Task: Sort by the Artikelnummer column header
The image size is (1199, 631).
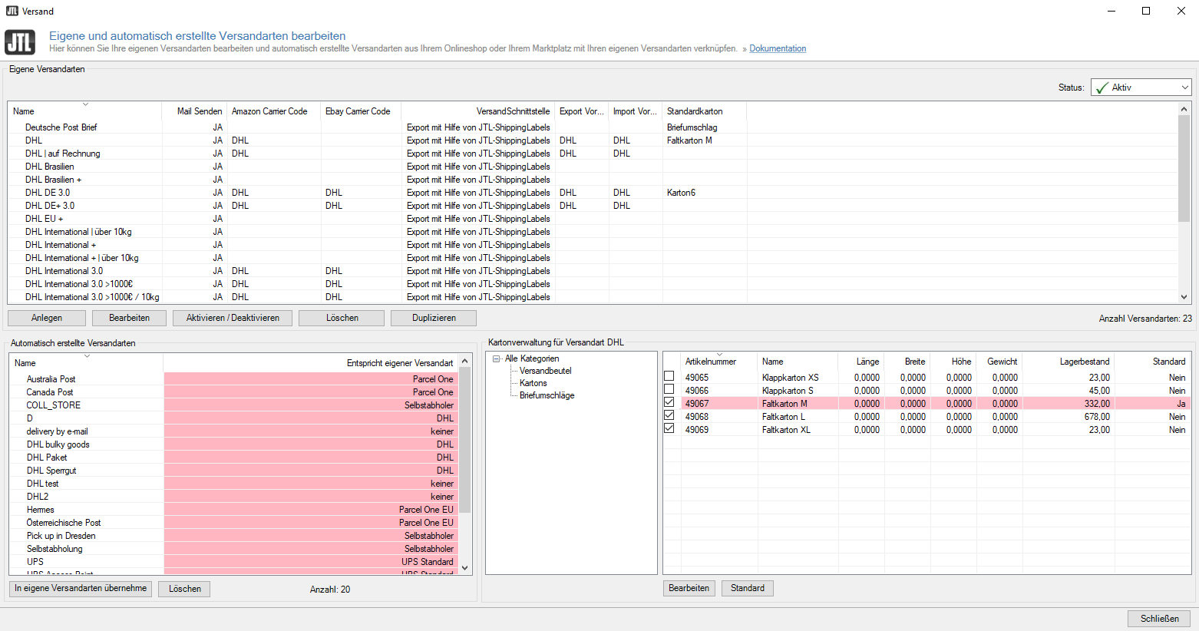Action: point(710,362)
